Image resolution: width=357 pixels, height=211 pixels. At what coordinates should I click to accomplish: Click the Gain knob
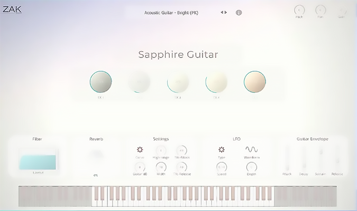point(341,10)
